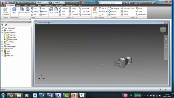Select the Split tool
The image size is (174, 98).
[x=72, y=11]
